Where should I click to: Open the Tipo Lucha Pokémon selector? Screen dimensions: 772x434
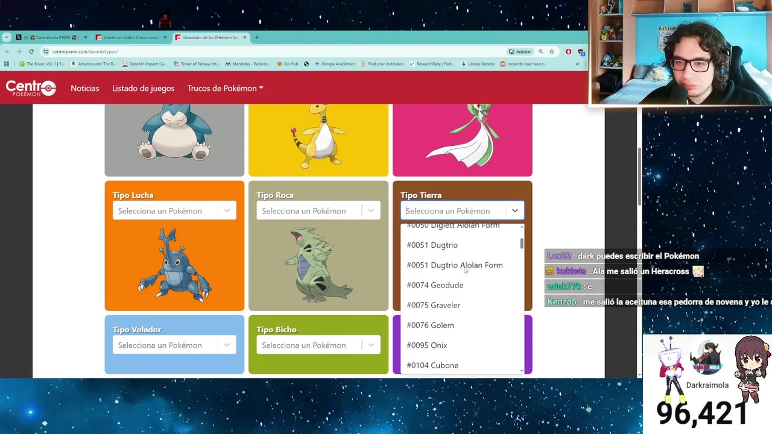(x=174, y=210)
